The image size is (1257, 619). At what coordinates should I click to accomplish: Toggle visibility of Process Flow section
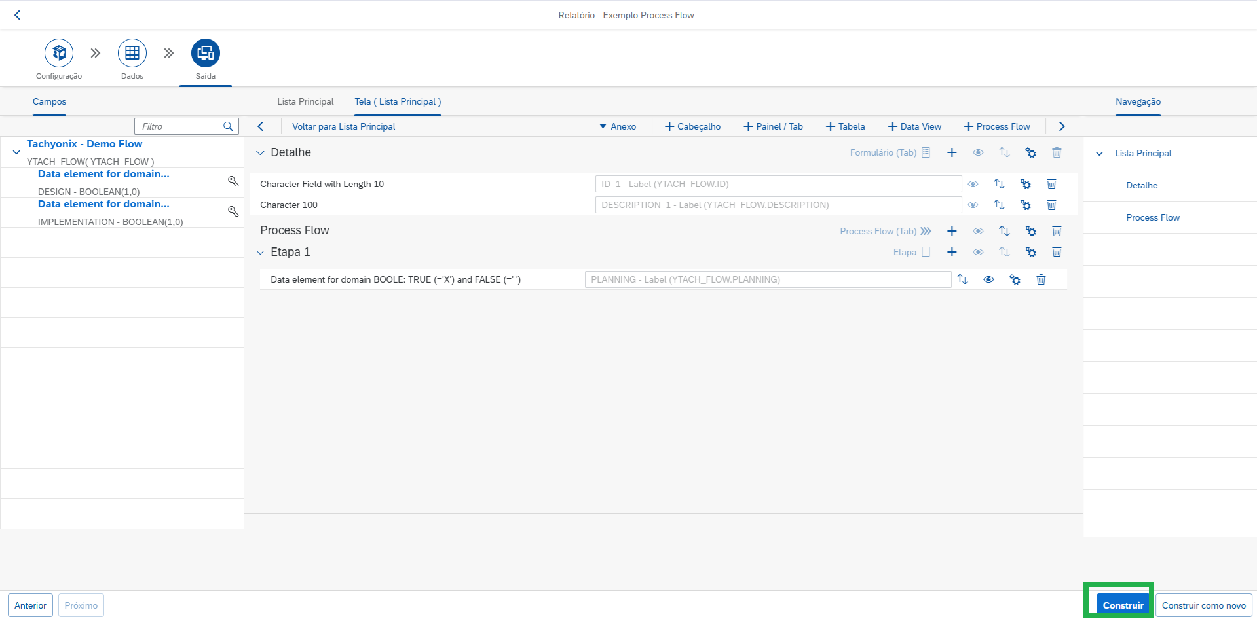(x=978, y=231)
